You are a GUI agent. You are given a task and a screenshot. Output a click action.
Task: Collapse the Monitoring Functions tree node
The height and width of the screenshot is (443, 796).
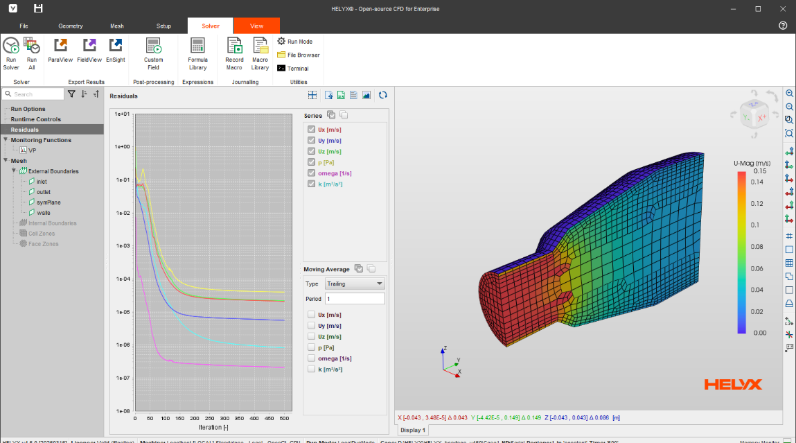[x=6, y=140]
